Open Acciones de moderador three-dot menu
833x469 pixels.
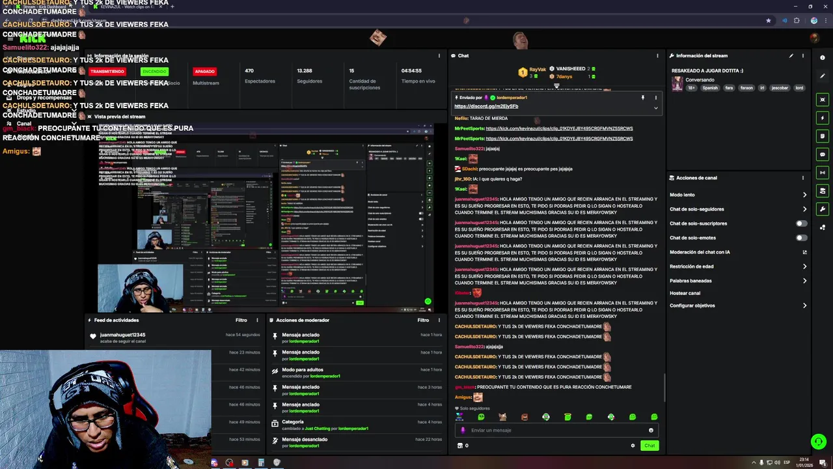[439, 320]
